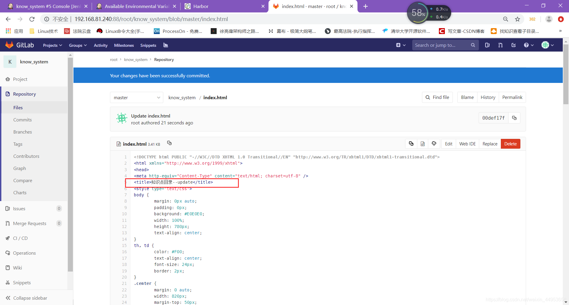The image size is (569, 305).
Task: Click know_system in the file path
Action: [x=182, y=97]
